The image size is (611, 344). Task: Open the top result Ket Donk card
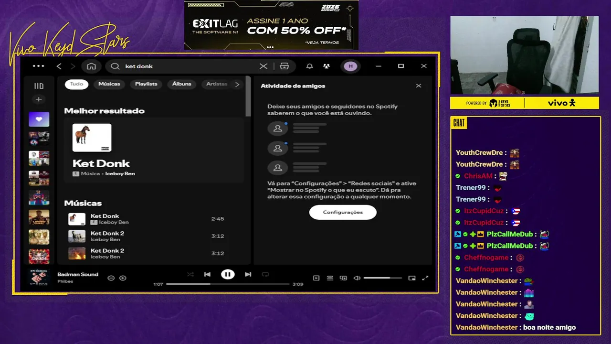(154, 150)
